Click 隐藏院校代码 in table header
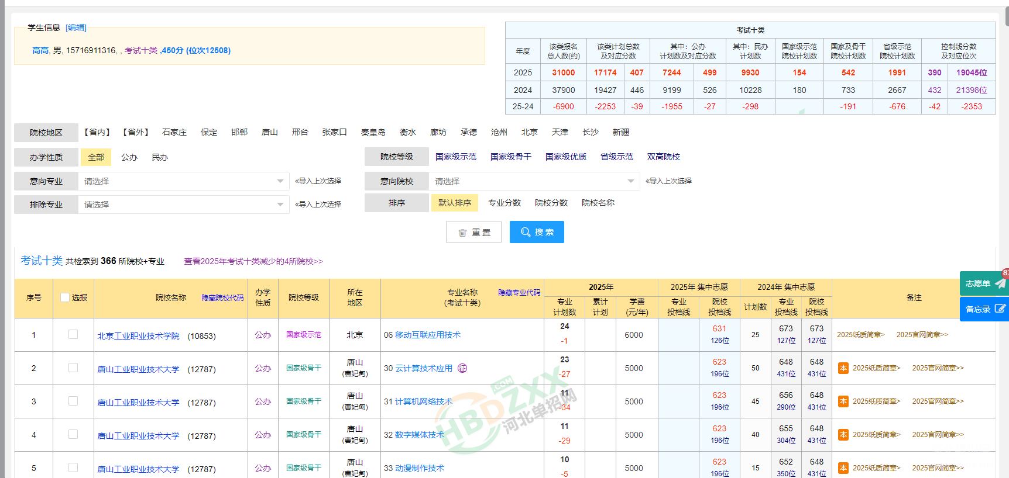 tap(222, 298)
